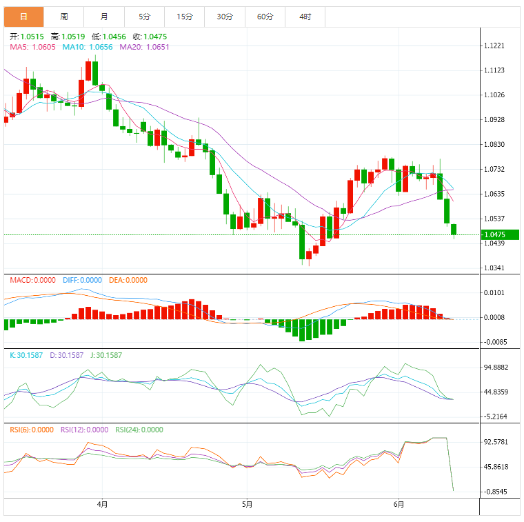Viewport: 524px width, 522px height.
Task: Click the 1.0830 price axis value
Action: 494,145
